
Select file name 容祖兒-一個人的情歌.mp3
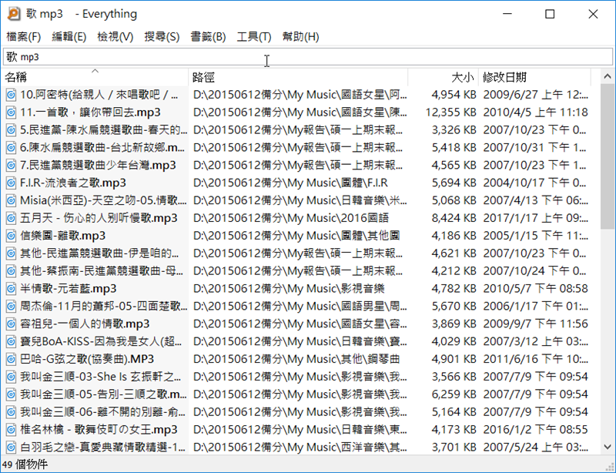click(x=85, y=324)
